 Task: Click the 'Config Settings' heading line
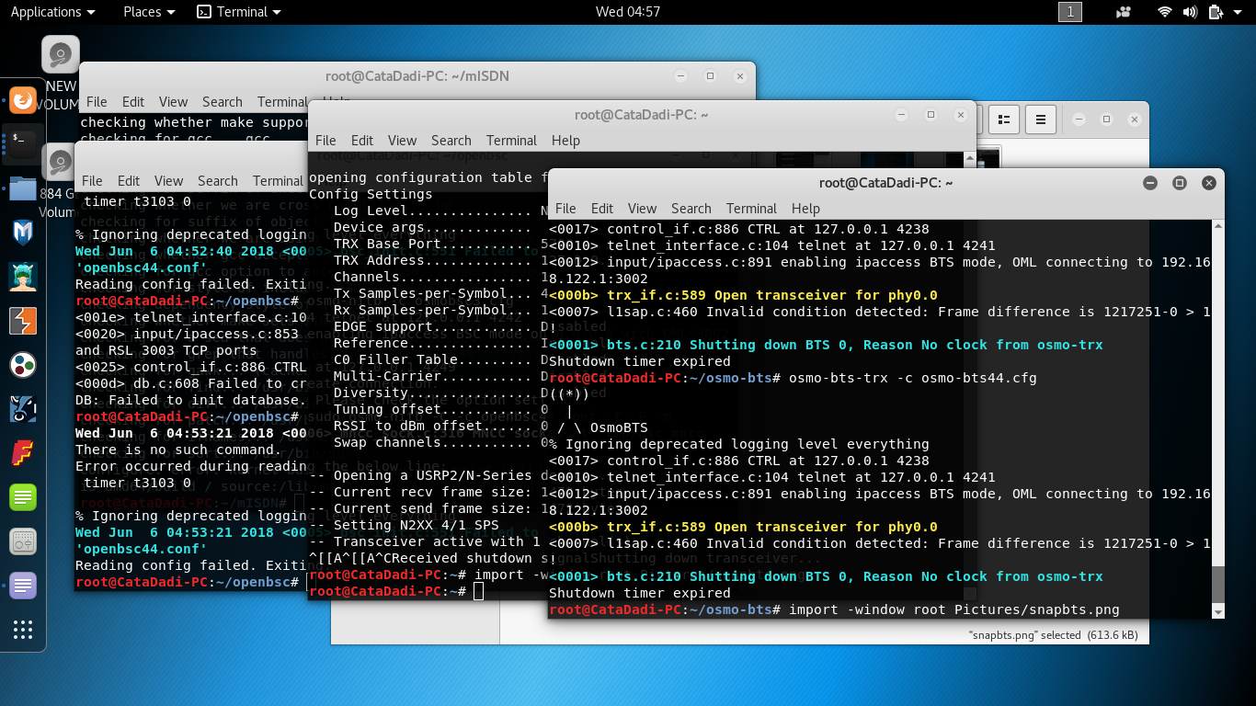[x=371, y=194]
